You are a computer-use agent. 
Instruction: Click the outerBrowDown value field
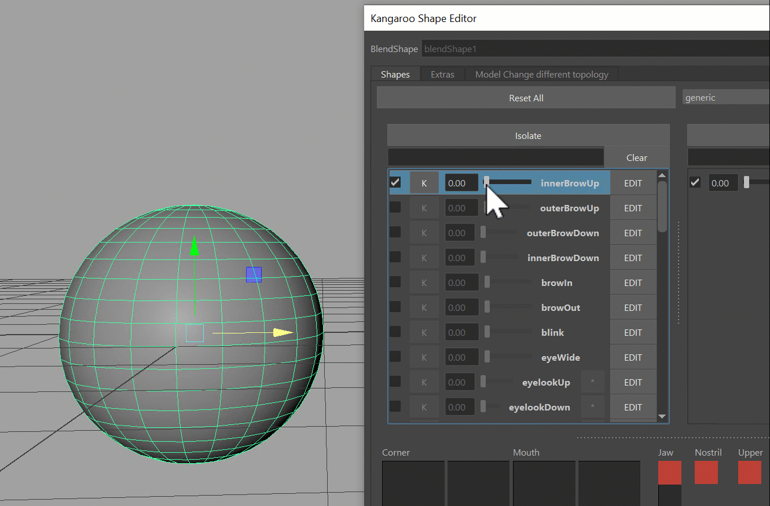click(460, 233)
